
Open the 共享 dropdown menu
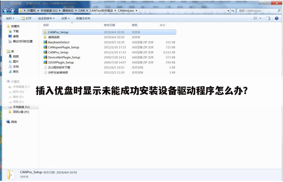65,18
